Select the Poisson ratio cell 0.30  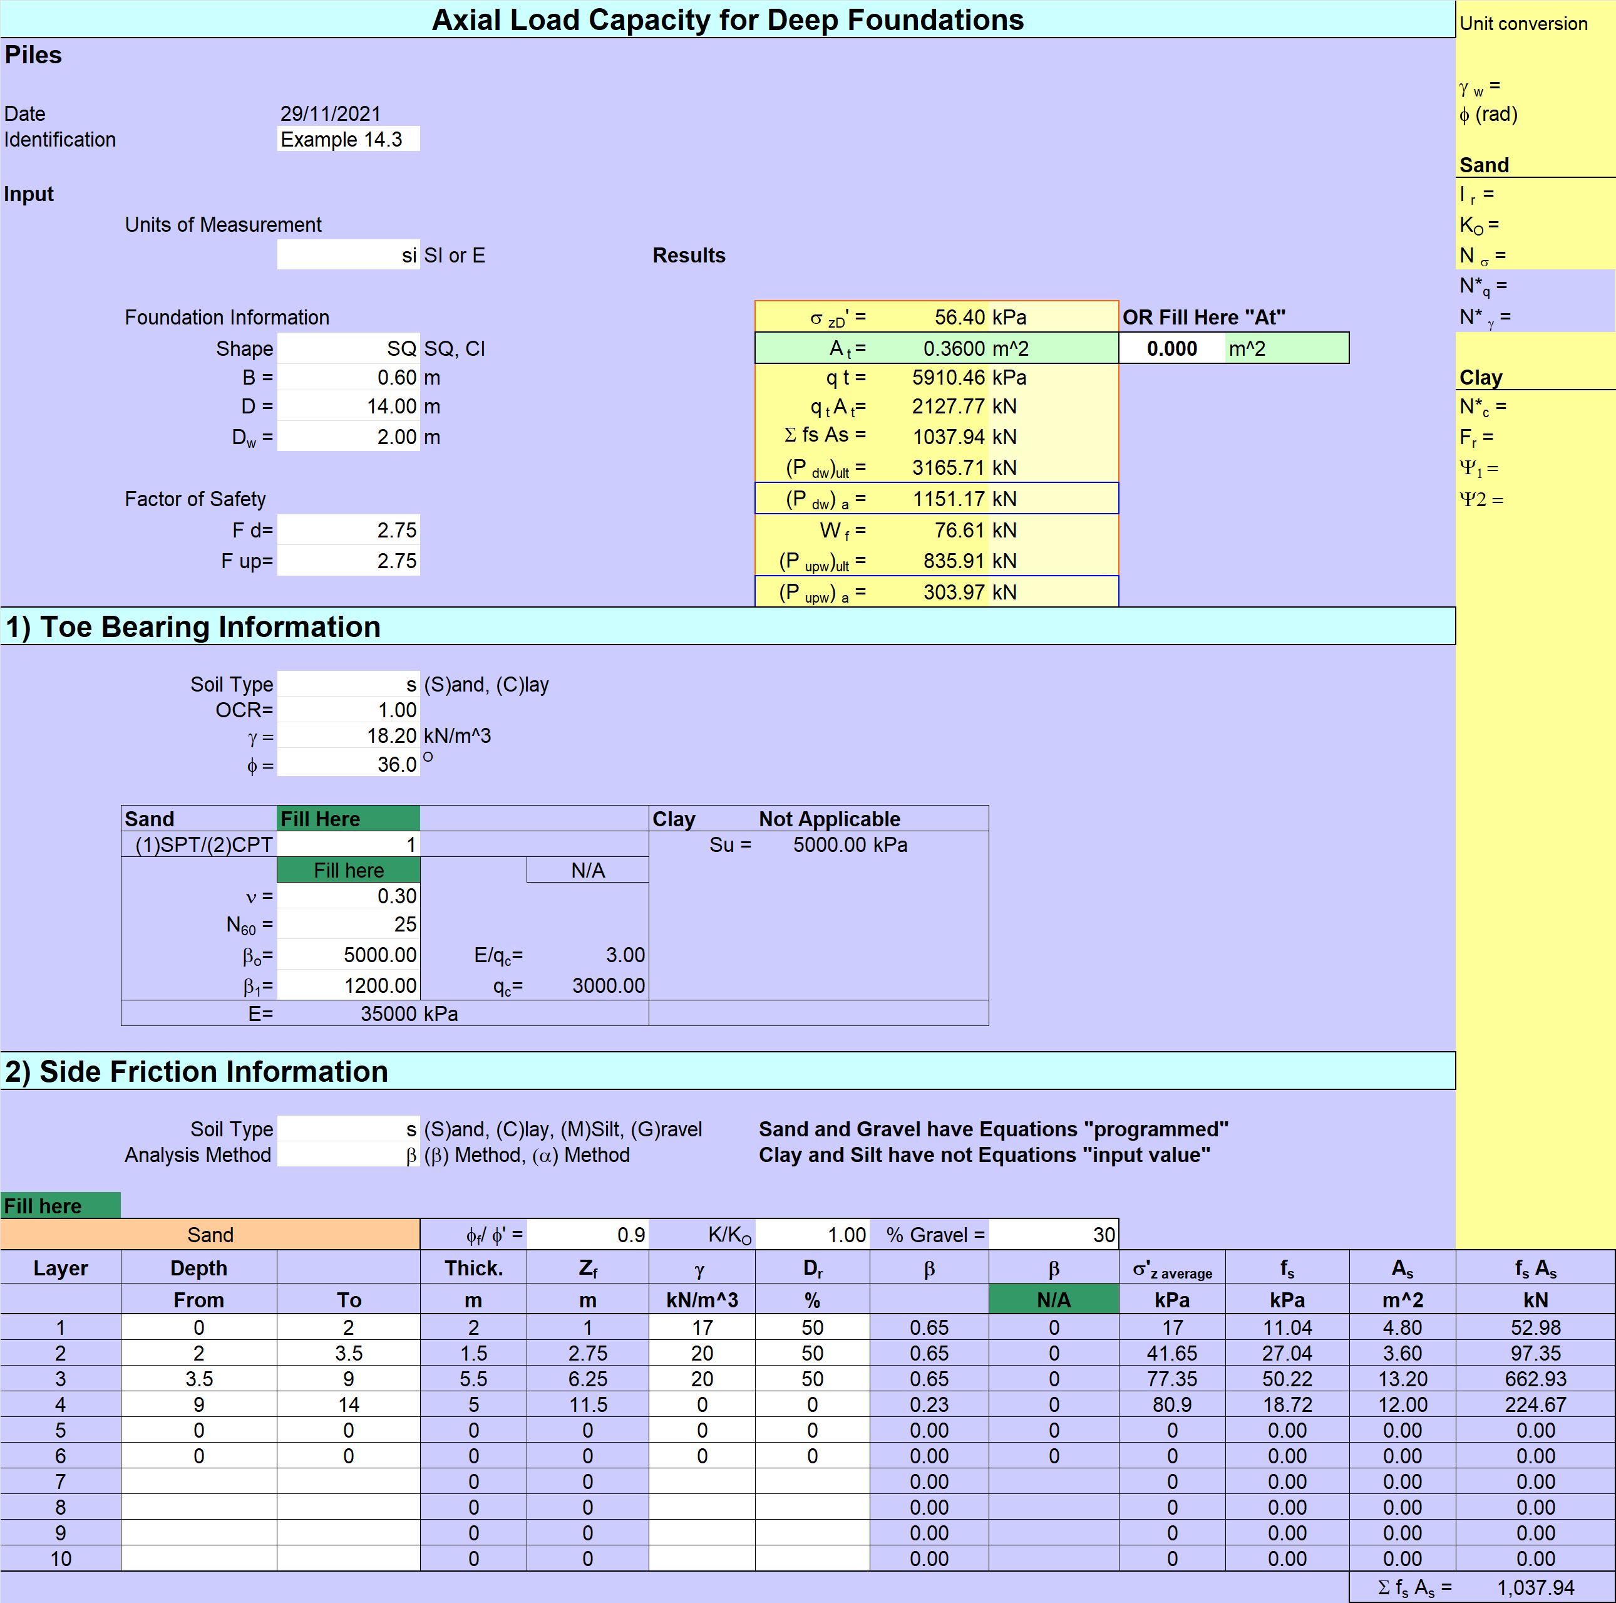click(348, 896)
